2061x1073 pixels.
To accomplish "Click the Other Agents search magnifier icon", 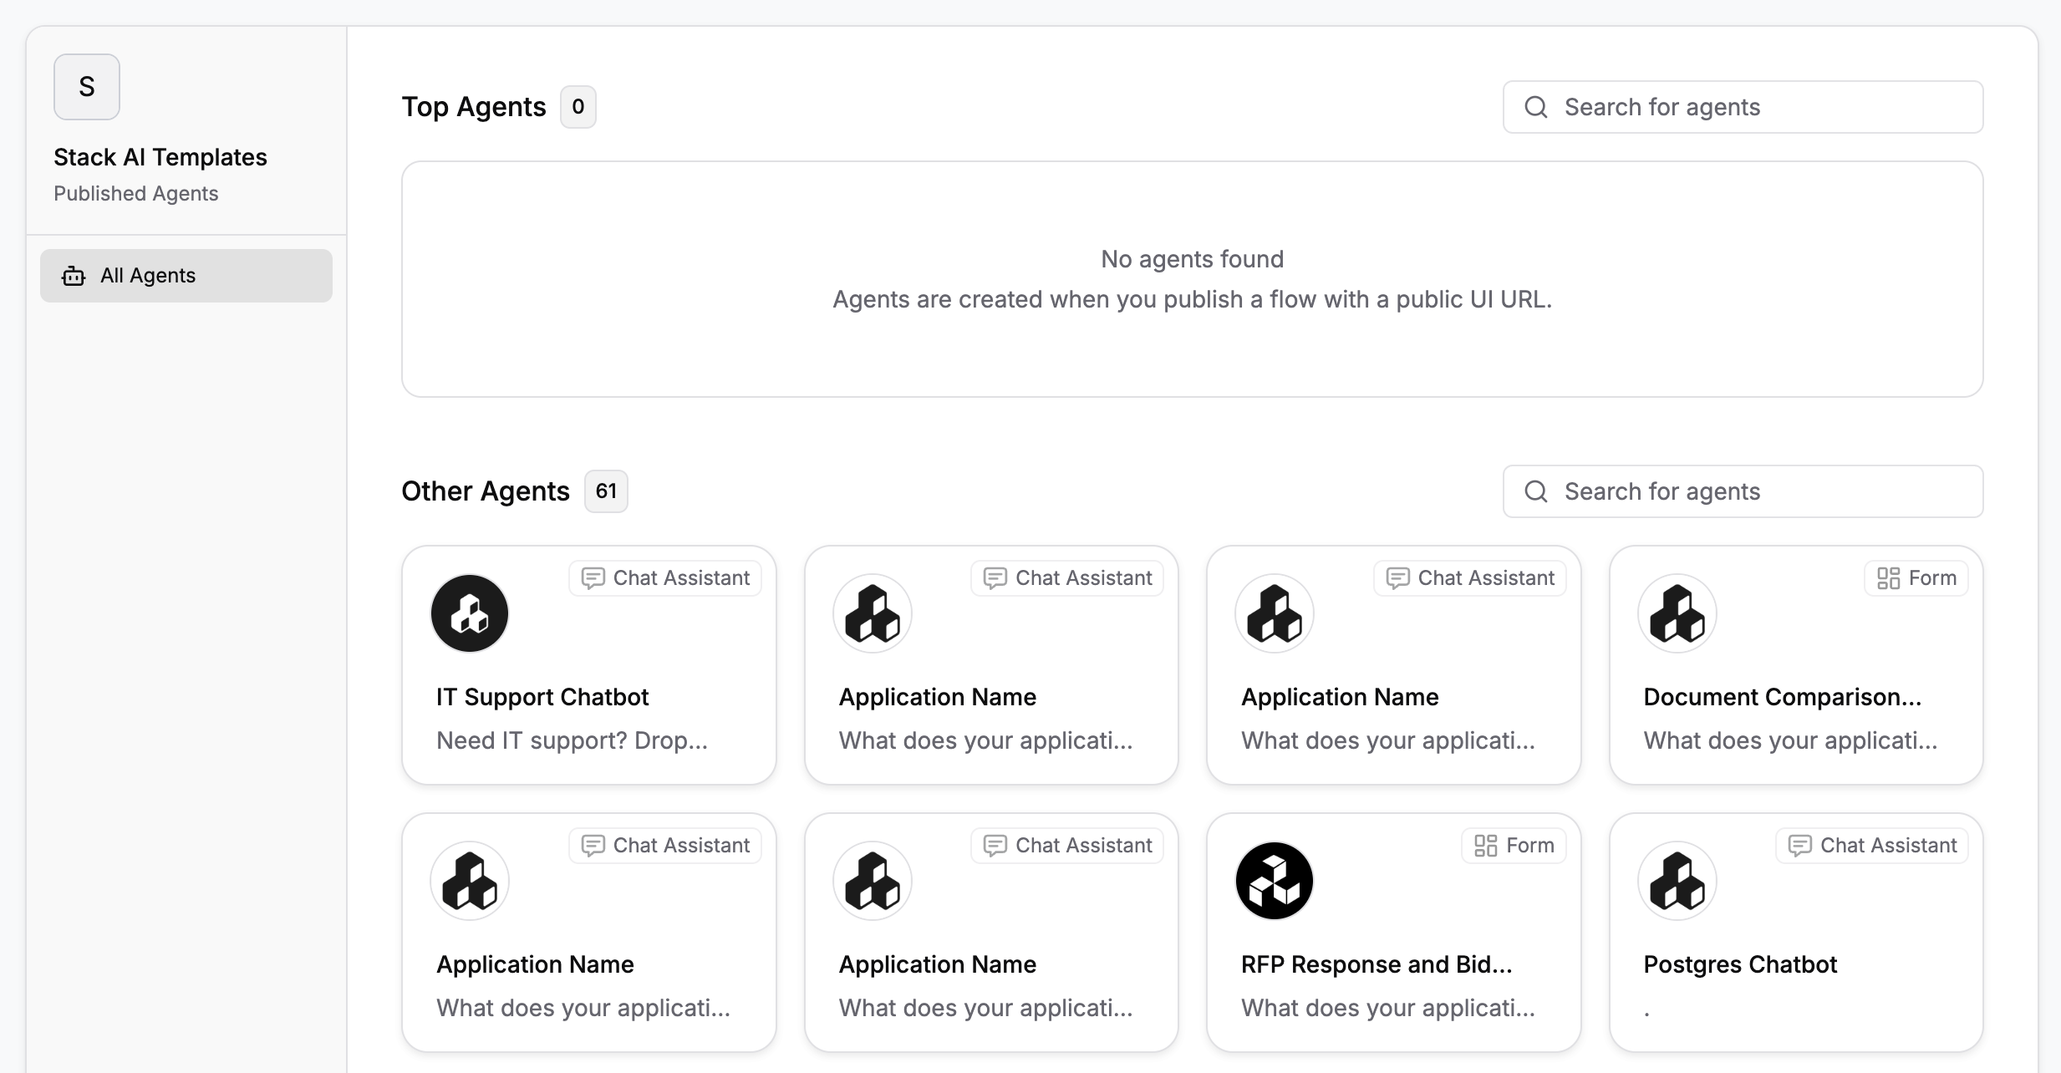I will [1536, 491].
